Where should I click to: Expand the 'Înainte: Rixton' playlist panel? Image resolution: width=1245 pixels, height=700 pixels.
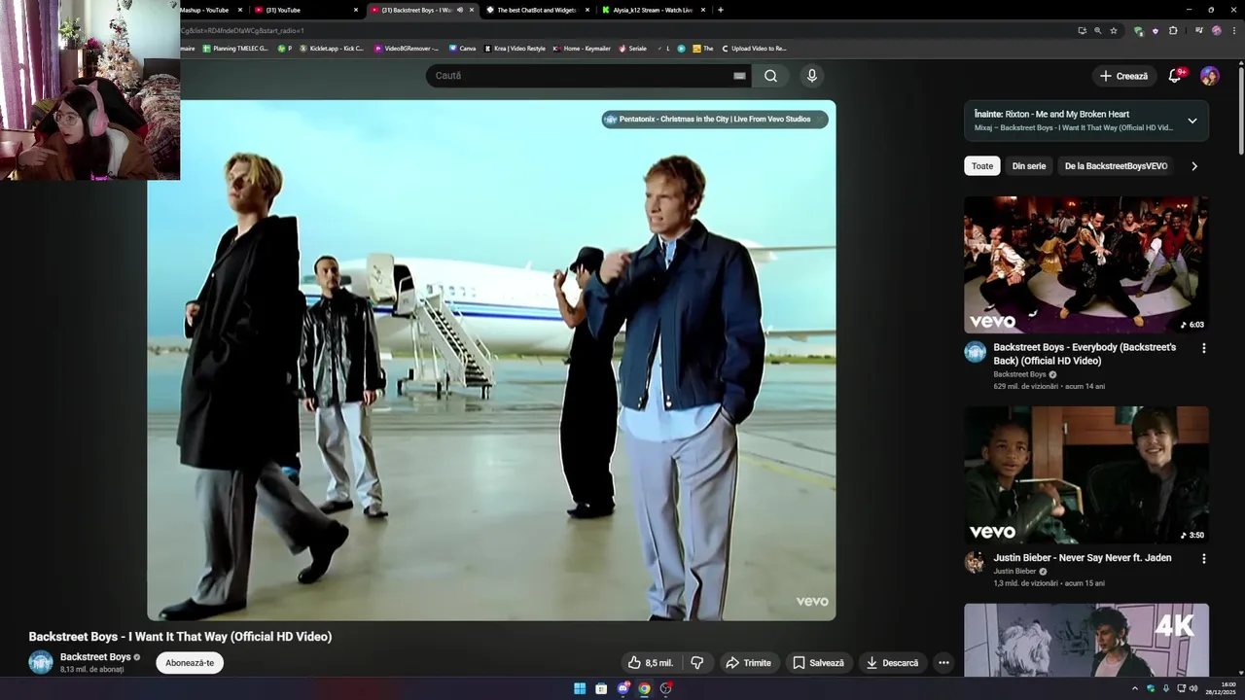click(x=1192, y=122)
